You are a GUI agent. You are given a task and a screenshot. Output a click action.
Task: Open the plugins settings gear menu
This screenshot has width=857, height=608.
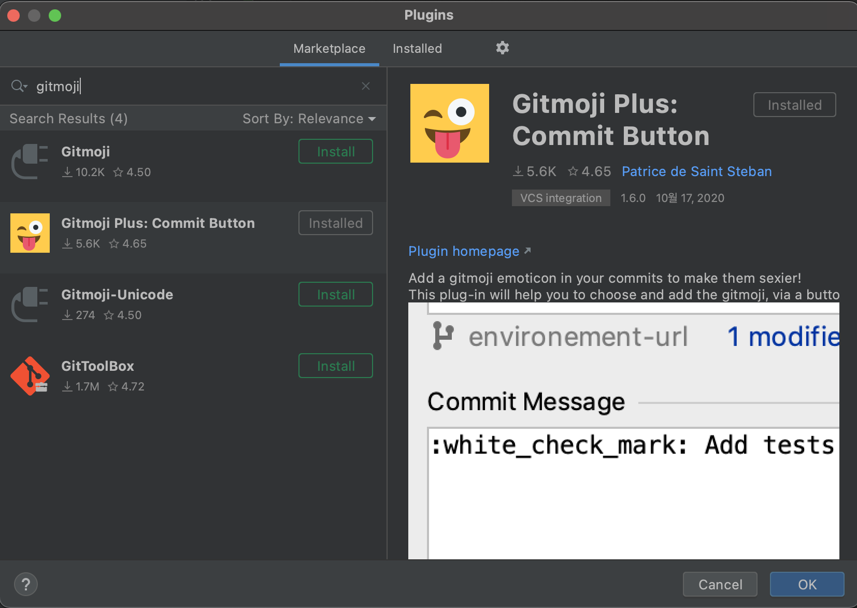tap(502, 48)
